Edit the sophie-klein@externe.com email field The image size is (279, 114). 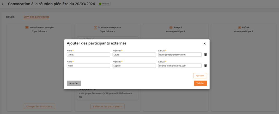(x=180, y=66)
